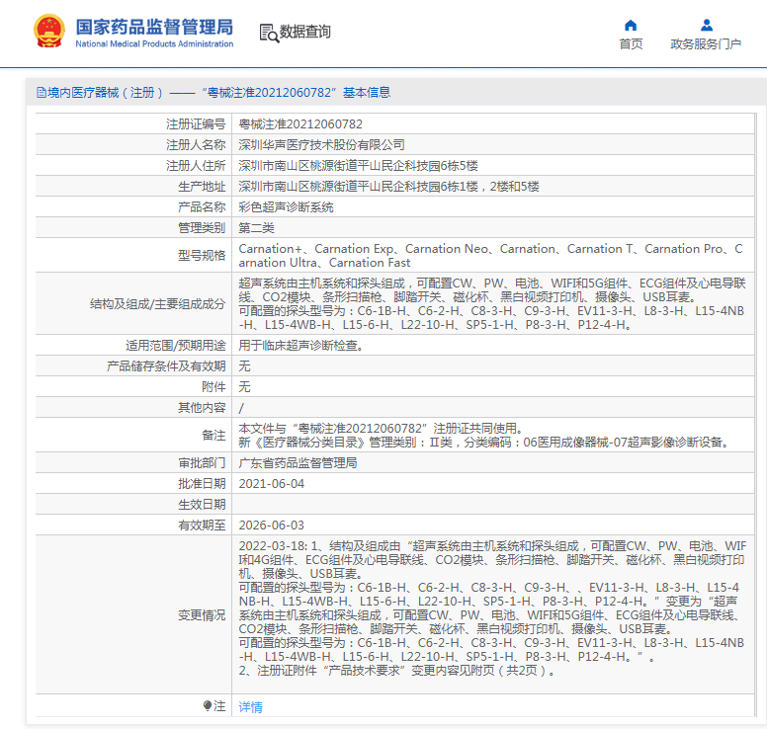The image size is (767, 729).
Task: Select product name 彩色超声诊断系统
Action: point(287,207)
